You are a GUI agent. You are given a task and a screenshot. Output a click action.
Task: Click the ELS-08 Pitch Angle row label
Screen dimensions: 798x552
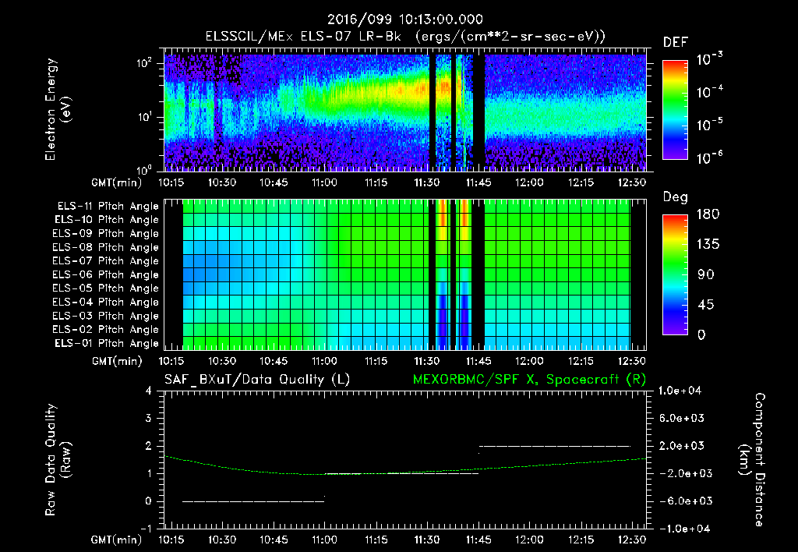pyautogui.click(x=106, y=247)
